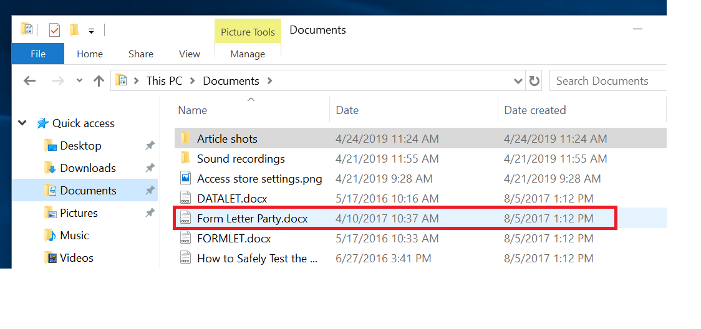Click the How to Safely Test document icon
Screen dimensions: 701x329
(x=185, y=258)
